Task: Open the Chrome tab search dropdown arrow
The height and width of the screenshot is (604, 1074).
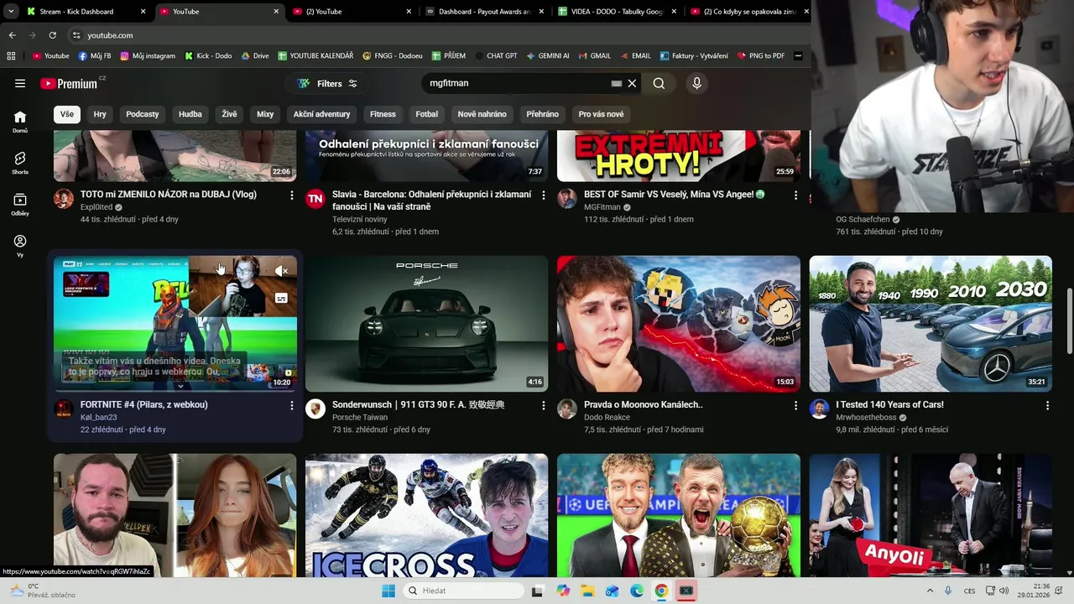Action: (11, 12)
